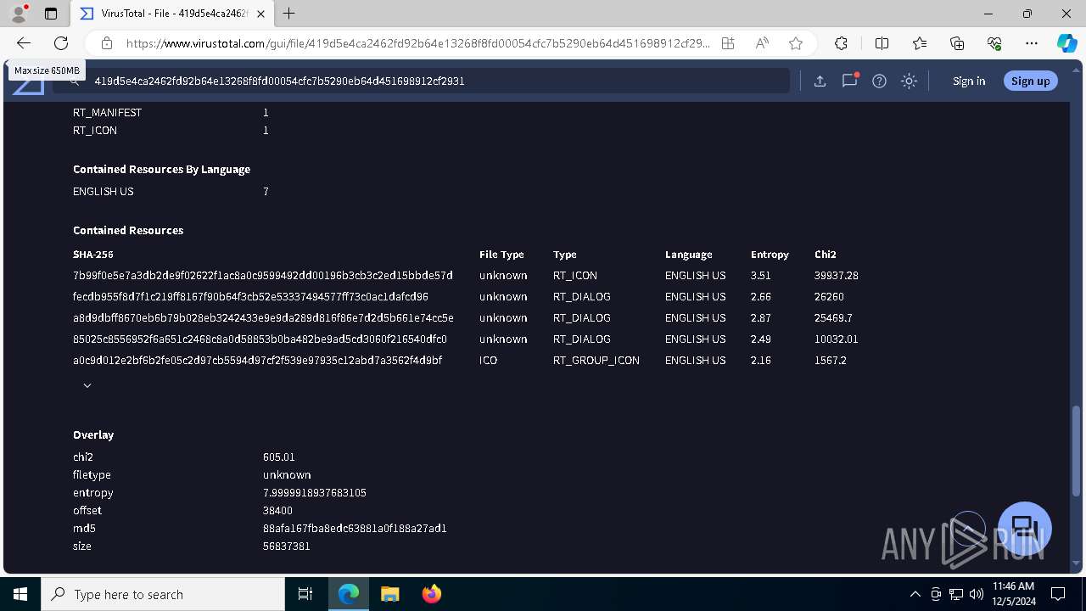The height and width of the screenshot is (611, 1086).
Task: Refresh the VirusTotal page
Action: pyautogui.click(x=61, y=43)
